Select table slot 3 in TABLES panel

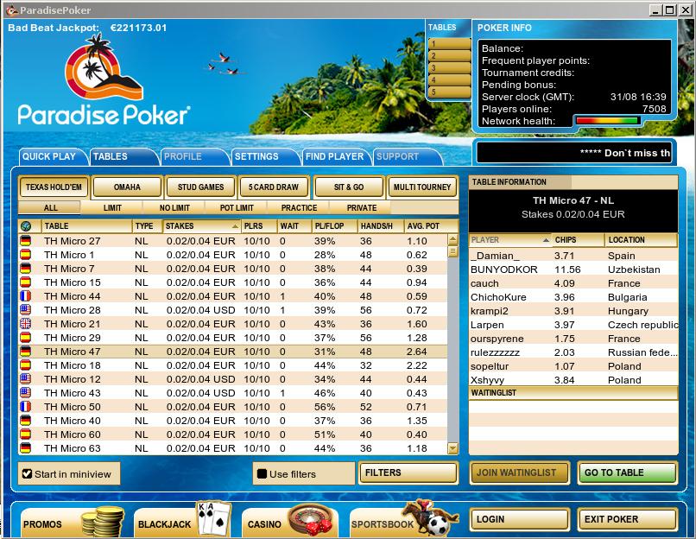click(x=449, y=68)
